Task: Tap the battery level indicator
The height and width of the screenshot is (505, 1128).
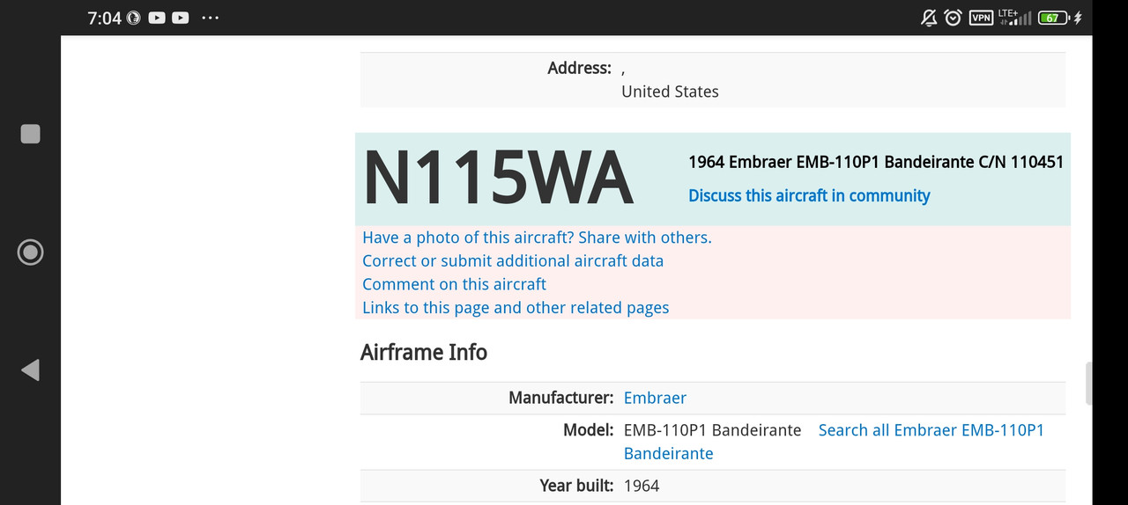Action: coord(1053,18)
